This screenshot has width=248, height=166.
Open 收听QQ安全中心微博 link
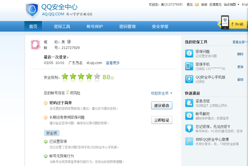pos(212,139)
